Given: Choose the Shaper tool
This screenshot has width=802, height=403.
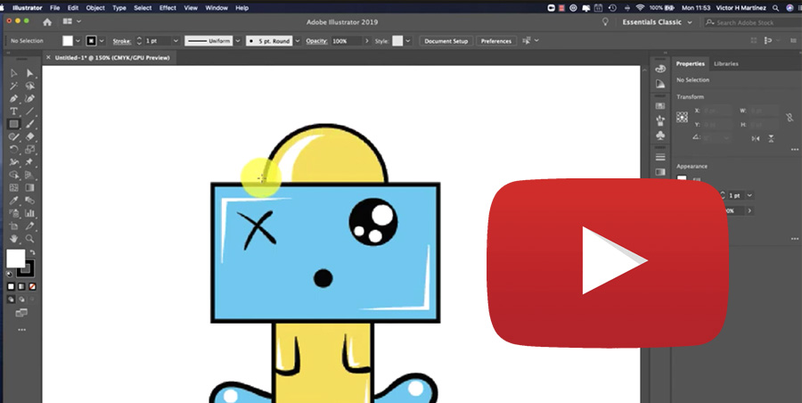Looking at the screenshot, I should click(x=13, y=136).
